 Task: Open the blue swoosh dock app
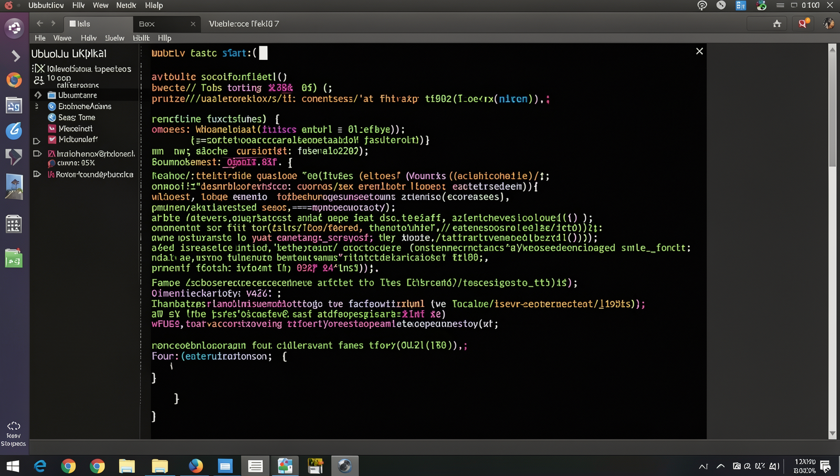pos(14,130)
